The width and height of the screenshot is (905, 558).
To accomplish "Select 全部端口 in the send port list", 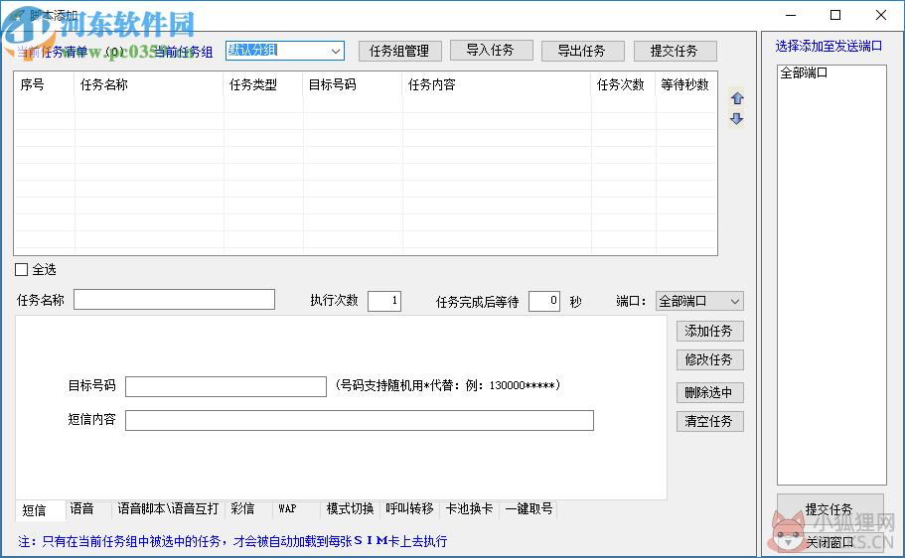I will tap(804, 72).
